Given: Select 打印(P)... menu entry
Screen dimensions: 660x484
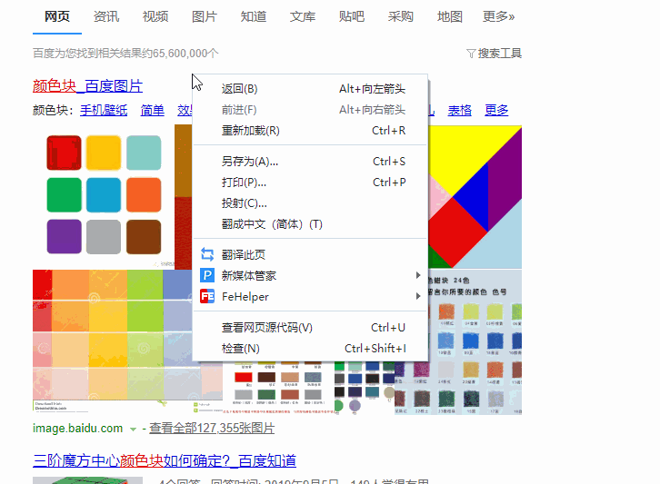Looking at the screenshot, I should [310, 183].
